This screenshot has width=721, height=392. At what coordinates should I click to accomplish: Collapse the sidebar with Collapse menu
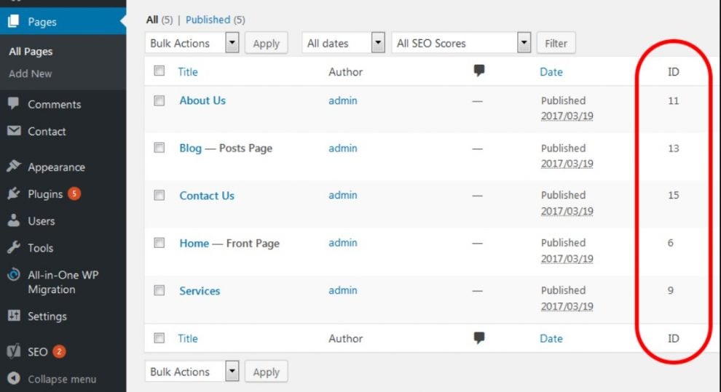(61, 379)
